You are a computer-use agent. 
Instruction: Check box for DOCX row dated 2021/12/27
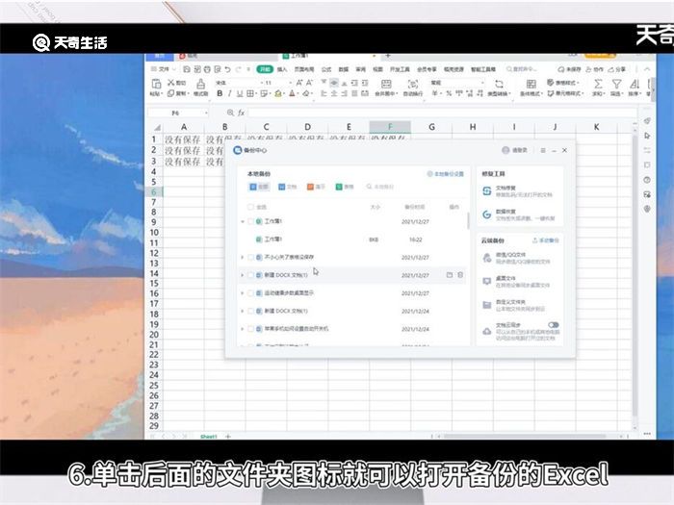point(250,275)
